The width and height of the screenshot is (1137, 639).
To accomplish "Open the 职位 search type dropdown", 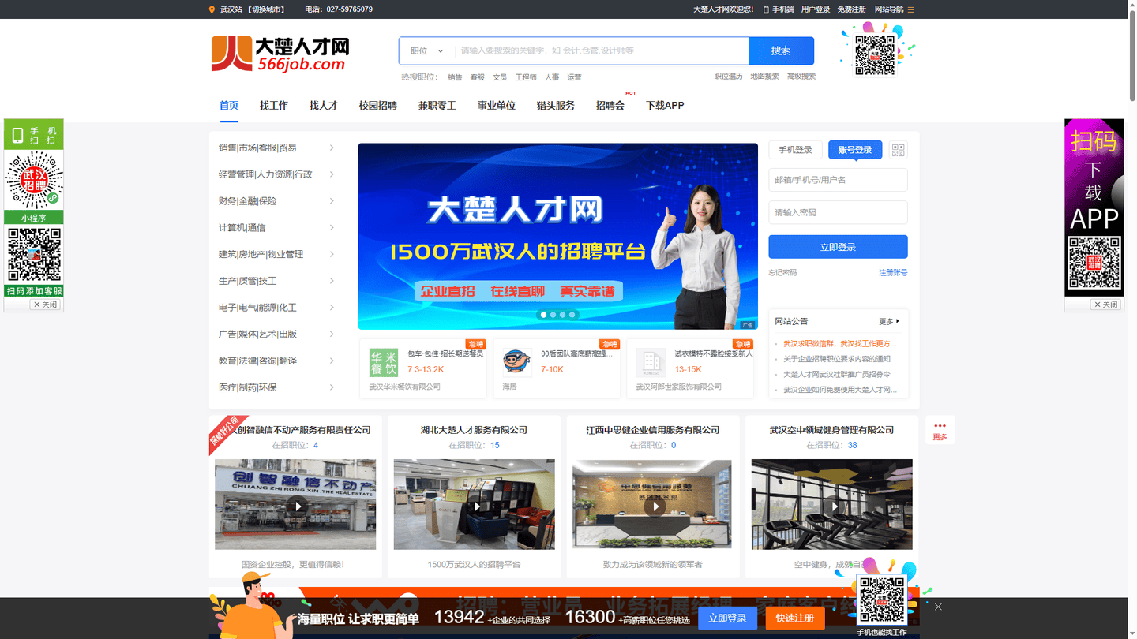I will (427, 50).
